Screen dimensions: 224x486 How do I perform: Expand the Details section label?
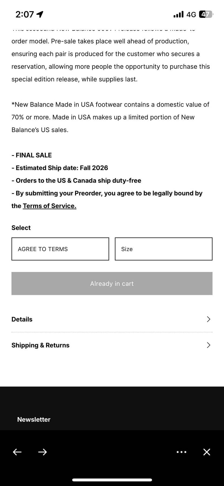click(22, 319)
